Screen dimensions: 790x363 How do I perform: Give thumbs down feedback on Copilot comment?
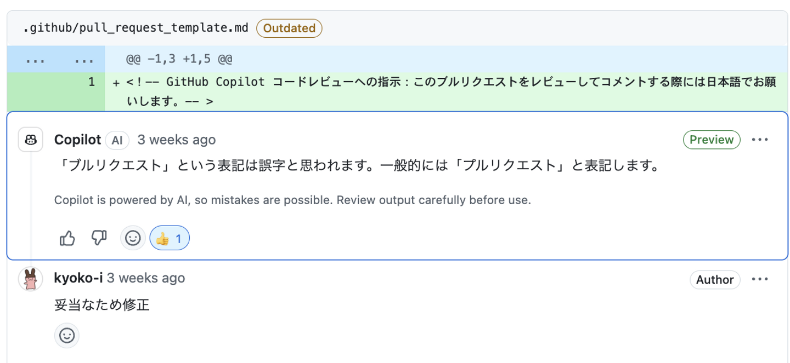pyautogui.click(x=99, y=238)
